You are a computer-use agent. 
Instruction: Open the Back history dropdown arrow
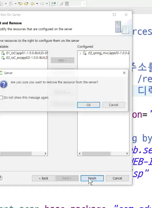(x=37, y=4)
